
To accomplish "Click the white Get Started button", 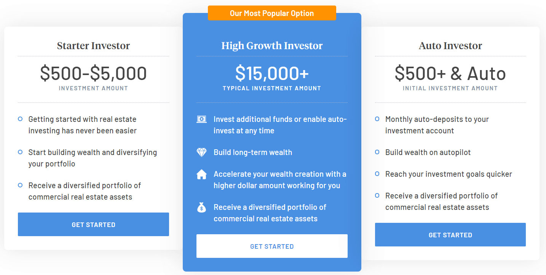I will pyautogui.click(x=272, y=246).
